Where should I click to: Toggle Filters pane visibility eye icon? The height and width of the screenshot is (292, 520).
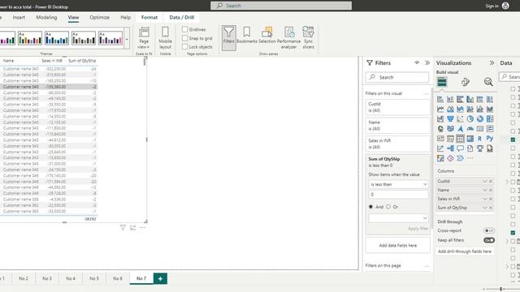pyautogui.click(x=417, y=63)
